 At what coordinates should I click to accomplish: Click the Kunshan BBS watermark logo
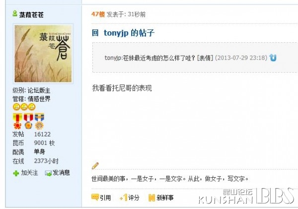[x=246, y=196]
